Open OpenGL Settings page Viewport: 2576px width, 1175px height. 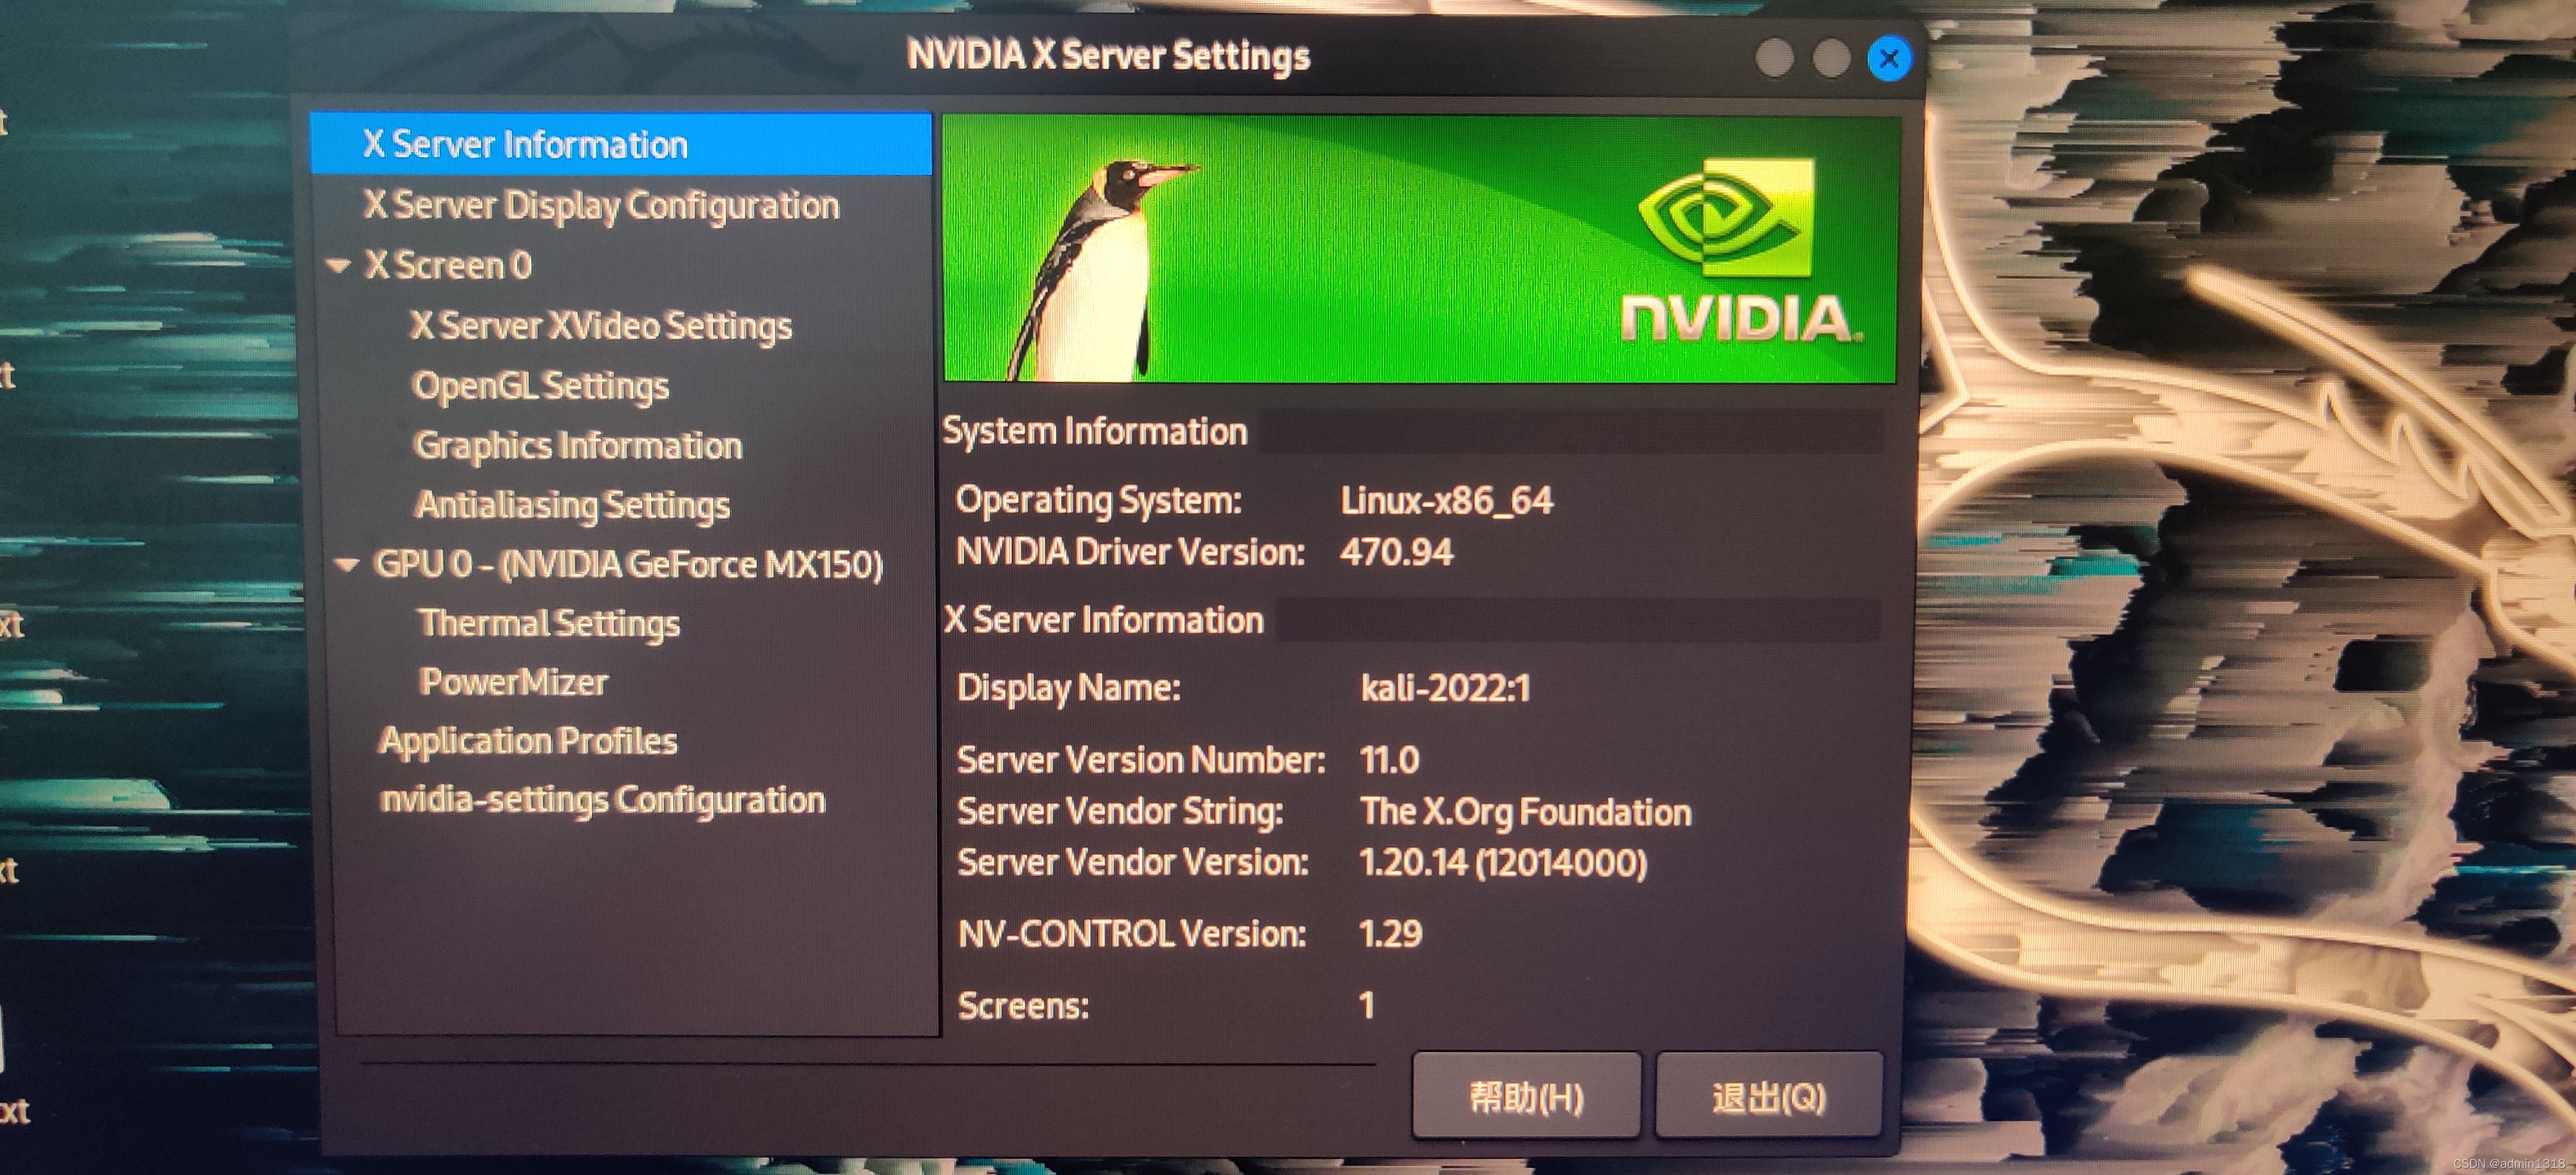click(541, 386)
